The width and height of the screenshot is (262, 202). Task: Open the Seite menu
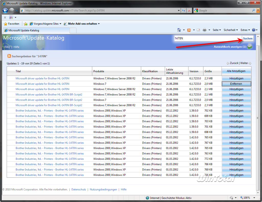[x=217, y=30]
